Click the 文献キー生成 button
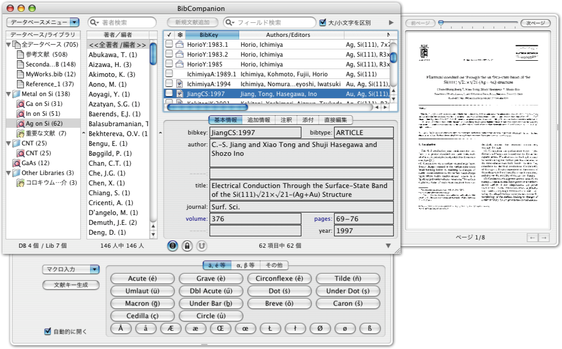562x349 pixels. pos(71,285)
